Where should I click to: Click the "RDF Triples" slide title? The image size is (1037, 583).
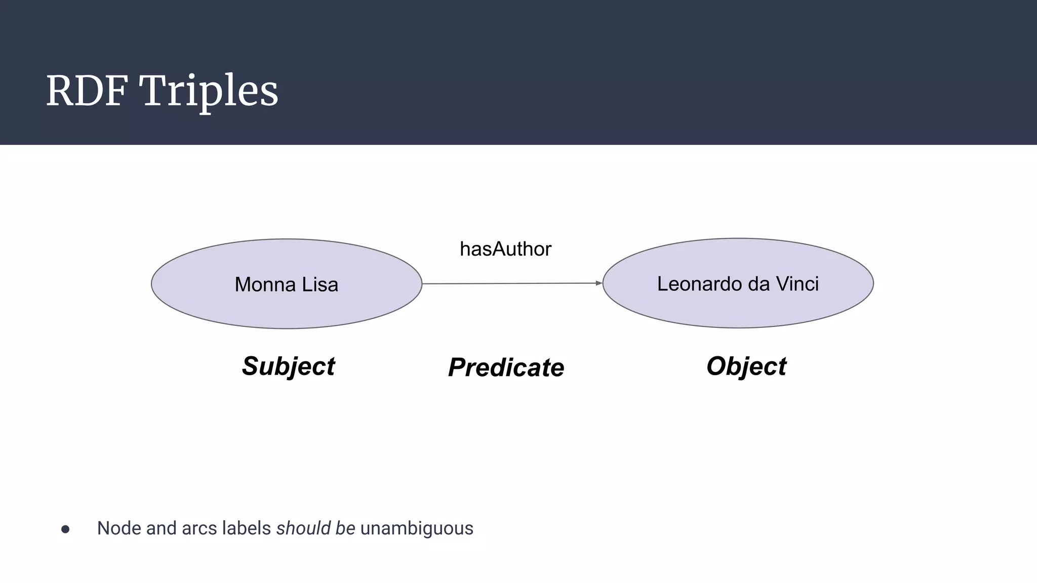162,91
